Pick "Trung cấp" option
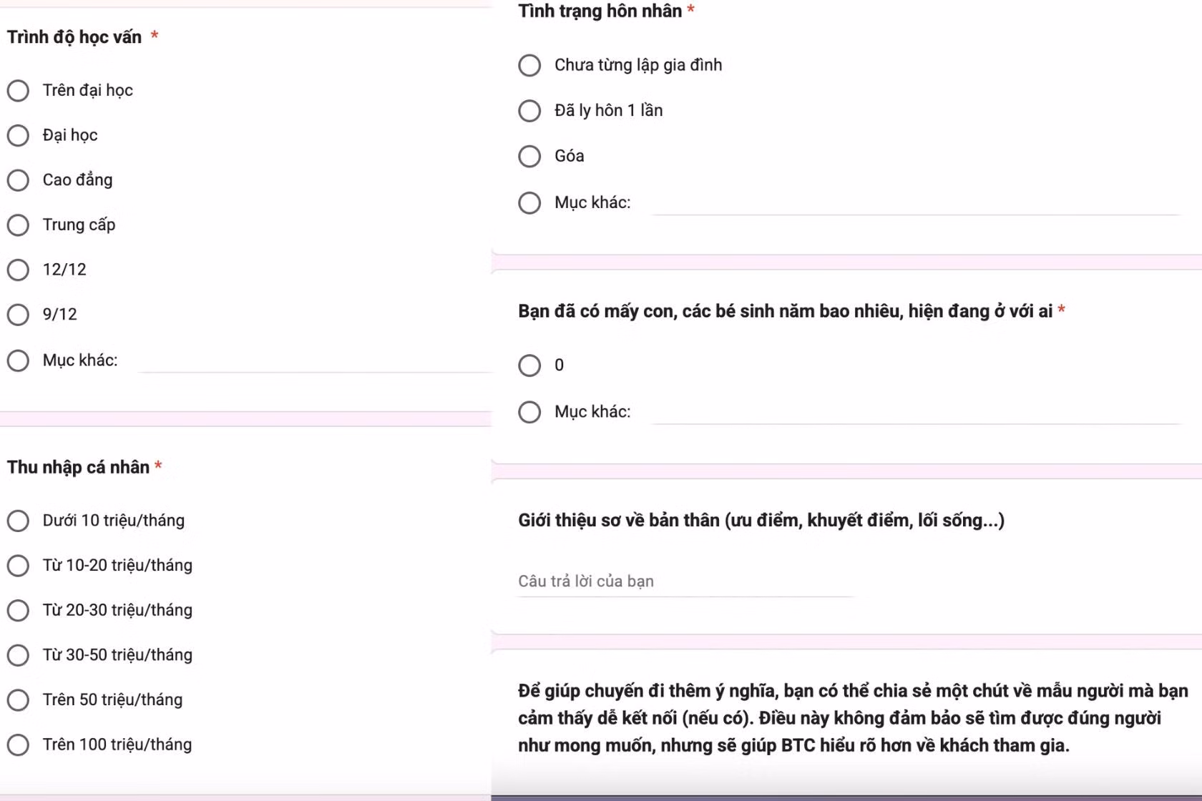 [x=18, y=225]
